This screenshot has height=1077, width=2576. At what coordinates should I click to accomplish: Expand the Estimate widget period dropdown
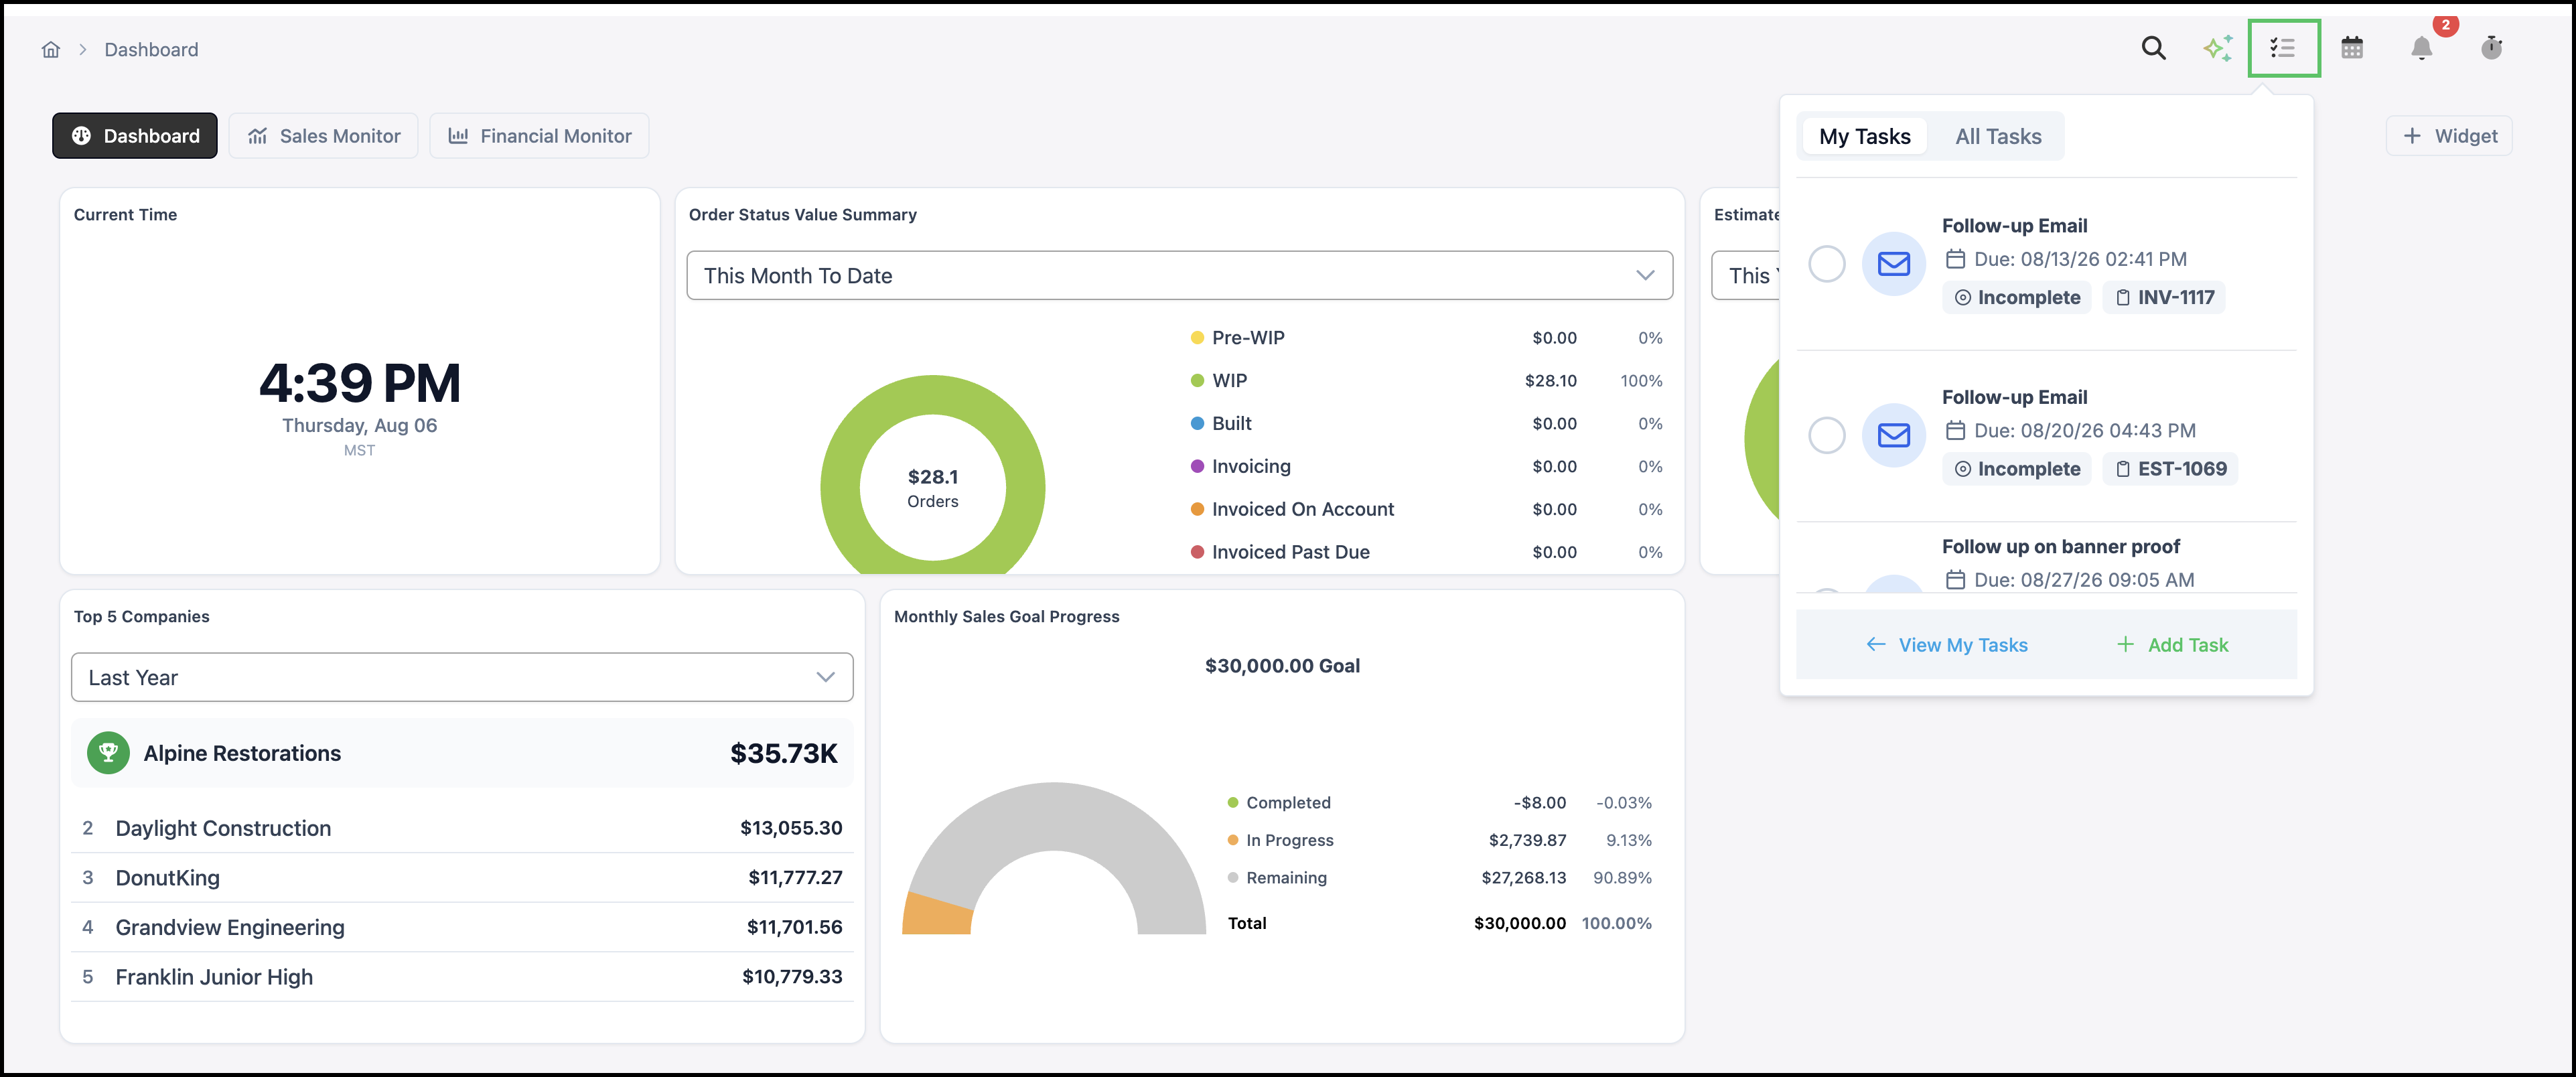1746,275
